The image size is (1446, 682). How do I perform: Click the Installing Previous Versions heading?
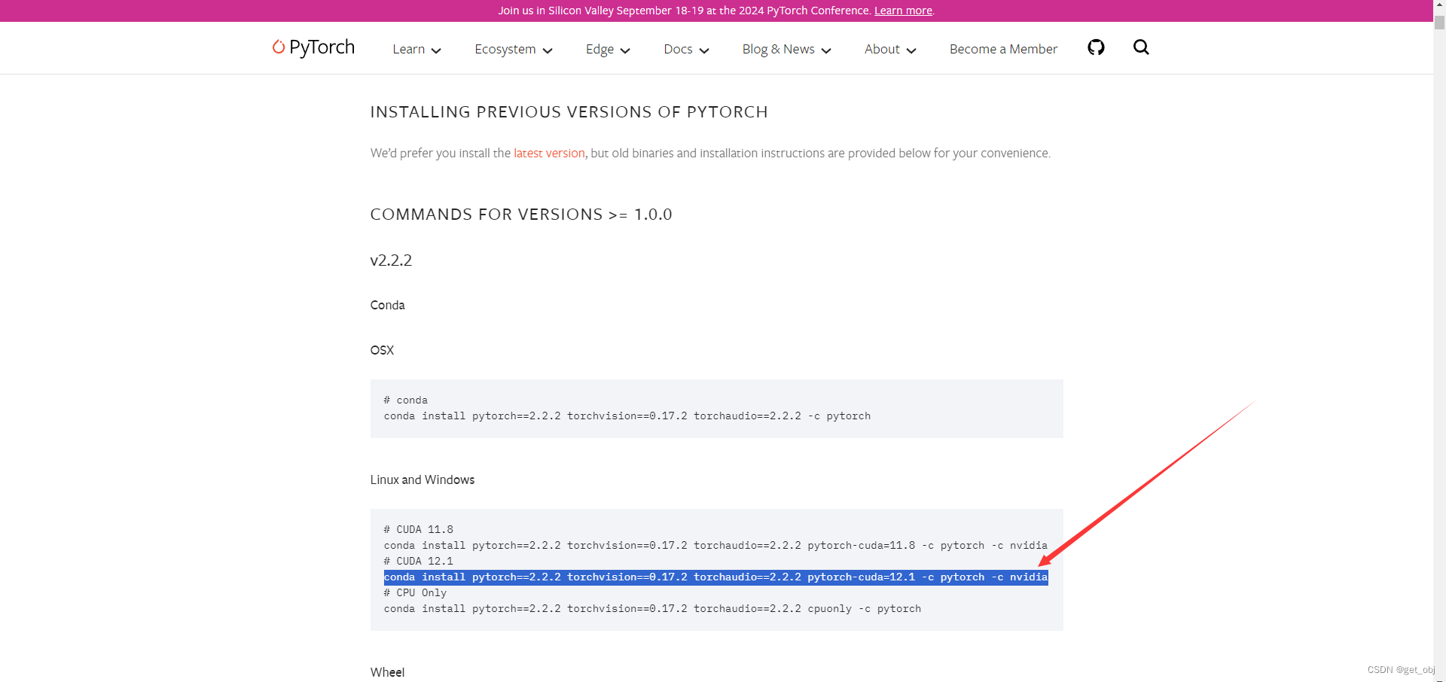coord(569,112)
